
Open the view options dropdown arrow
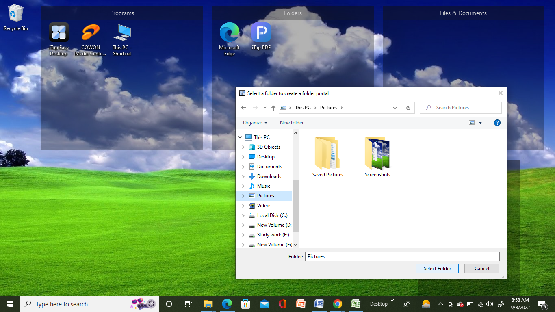click(x=480, y=123)
